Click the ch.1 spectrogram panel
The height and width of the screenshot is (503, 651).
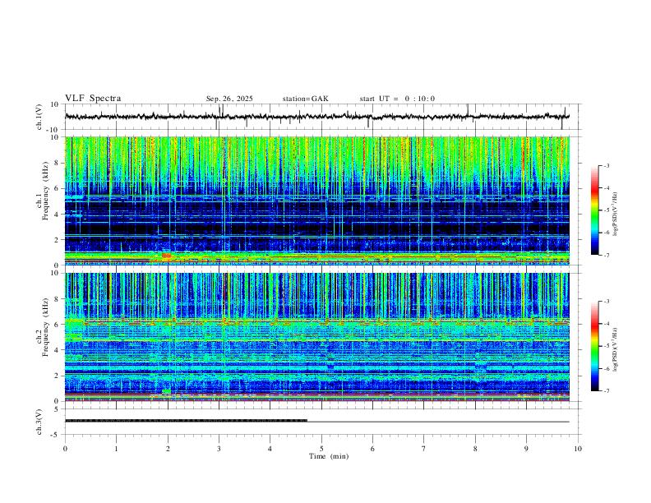click(317, 201)
